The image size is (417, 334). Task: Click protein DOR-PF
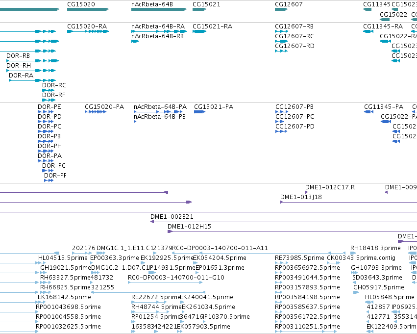(55, 176)
